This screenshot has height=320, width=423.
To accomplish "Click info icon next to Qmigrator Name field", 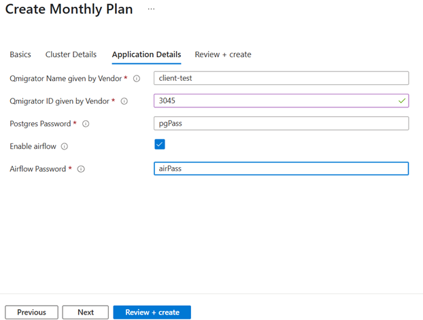I will (x=137, y=79).
